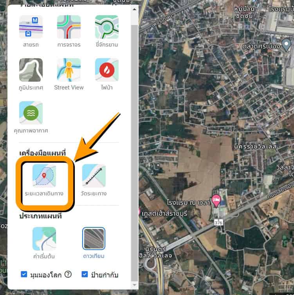Click the ตลาดศรีเมือง location marker

tap(287, 43)
